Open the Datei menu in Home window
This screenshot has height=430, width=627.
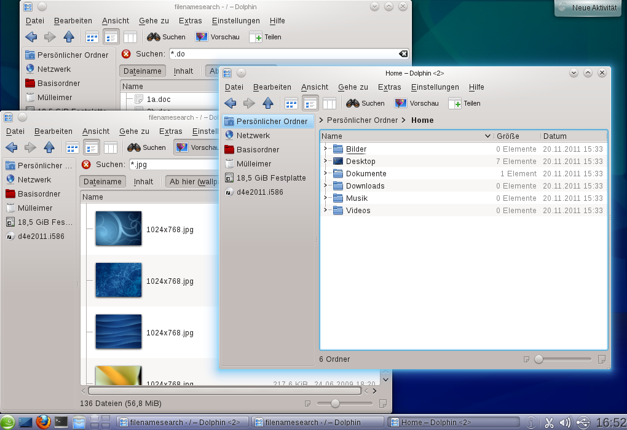pyautogui.click(x=234, y=87)
